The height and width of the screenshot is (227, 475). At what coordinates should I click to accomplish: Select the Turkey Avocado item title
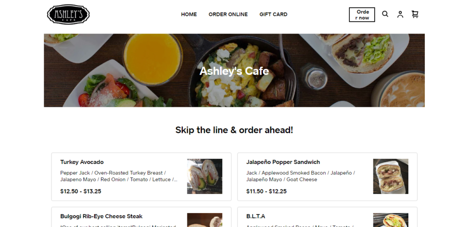click(x=82, y=162)
